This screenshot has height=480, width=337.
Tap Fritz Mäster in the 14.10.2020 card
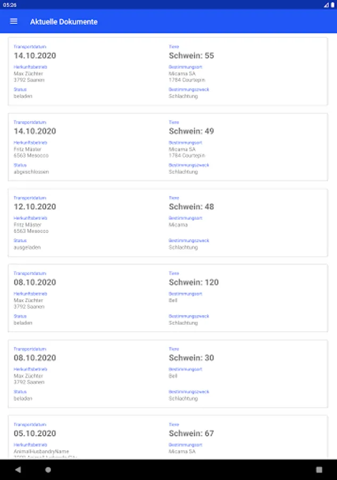[28, 149]
